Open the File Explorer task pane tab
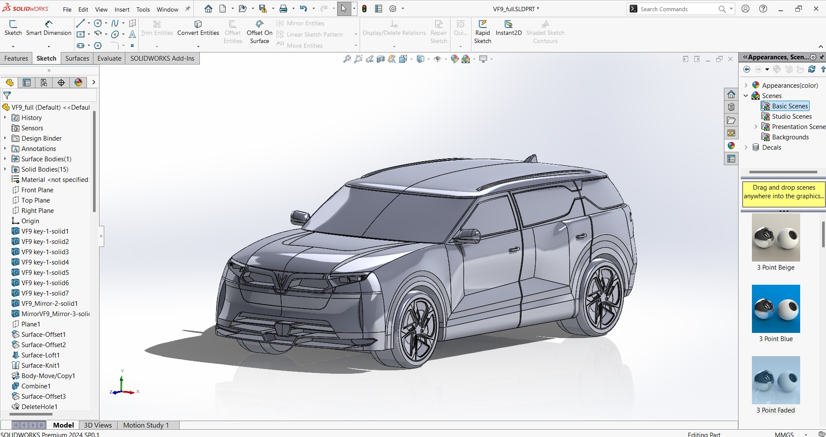Viewport: 826px width, 437px height. click(x=731, y=120)
